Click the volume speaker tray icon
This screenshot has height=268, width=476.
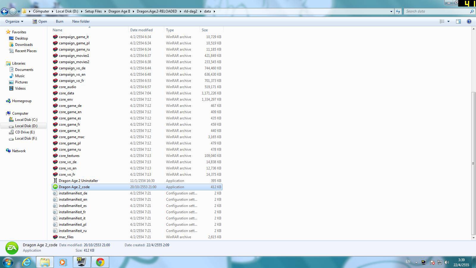447,262
